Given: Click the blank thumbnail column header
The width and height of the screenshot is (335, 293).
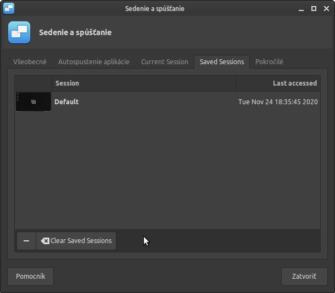Looking at the screenshot, I should [33, 83].
